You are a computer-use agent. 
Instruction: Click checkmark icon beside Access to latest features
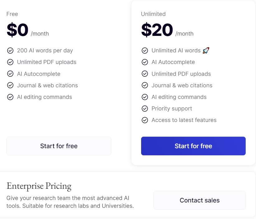[x=145, y=120]
